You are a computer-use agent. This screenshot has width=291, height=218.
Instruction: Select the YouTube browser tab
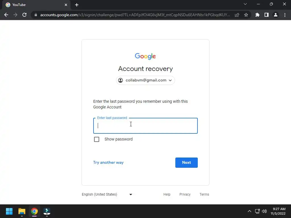(36, 5)
